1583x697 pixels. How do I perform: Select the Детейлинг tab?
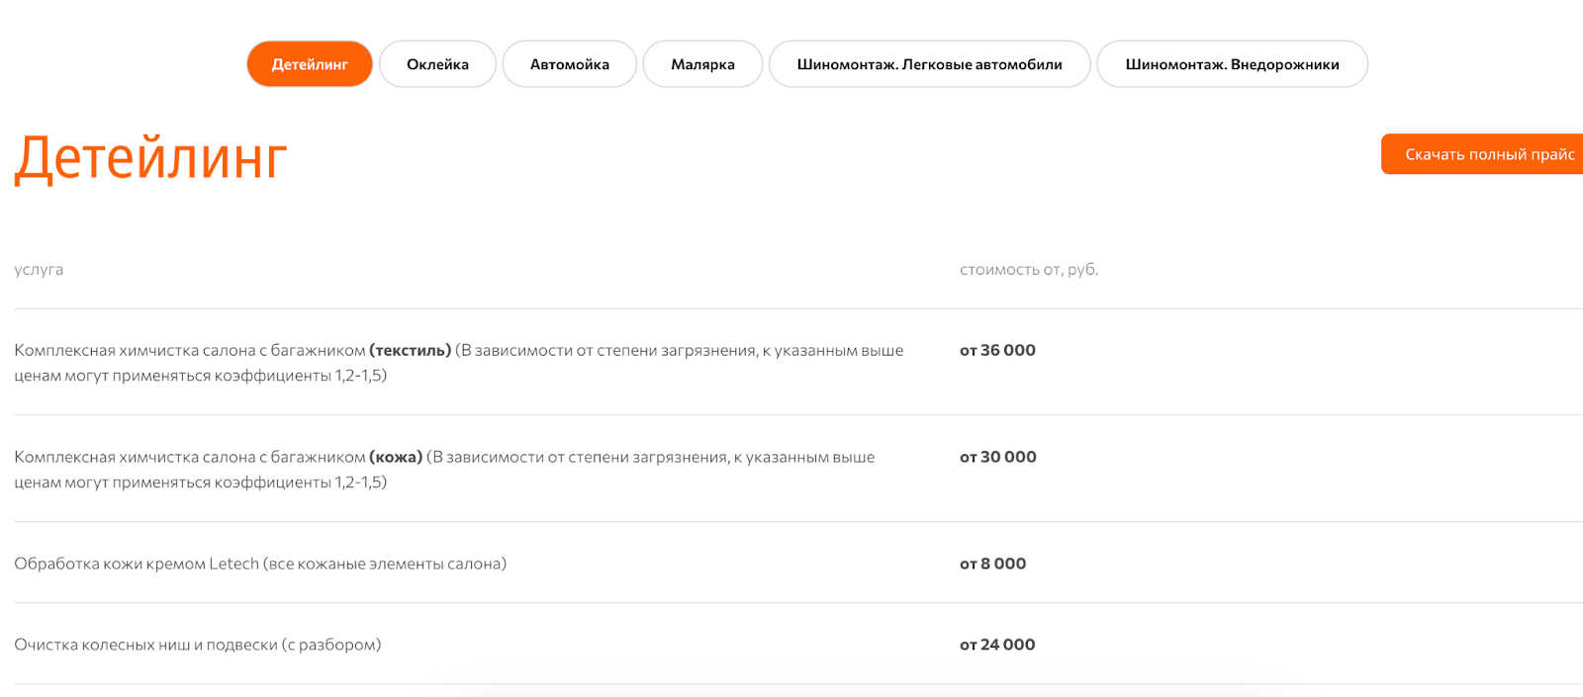coord(310,64)
